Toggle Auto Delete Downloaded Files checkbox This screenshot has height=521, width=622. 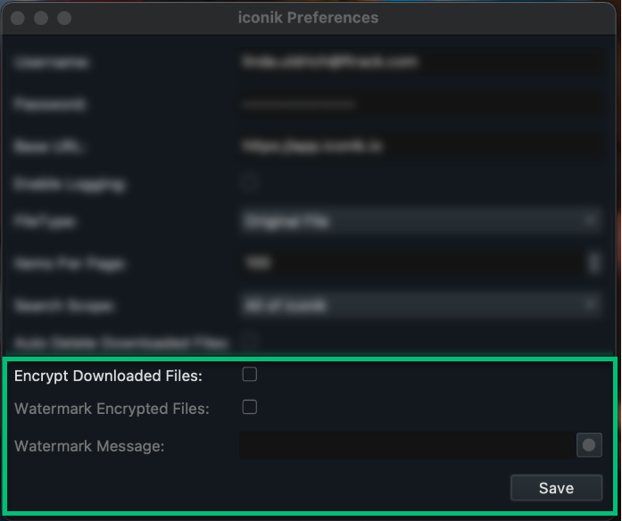click(250, 341)
